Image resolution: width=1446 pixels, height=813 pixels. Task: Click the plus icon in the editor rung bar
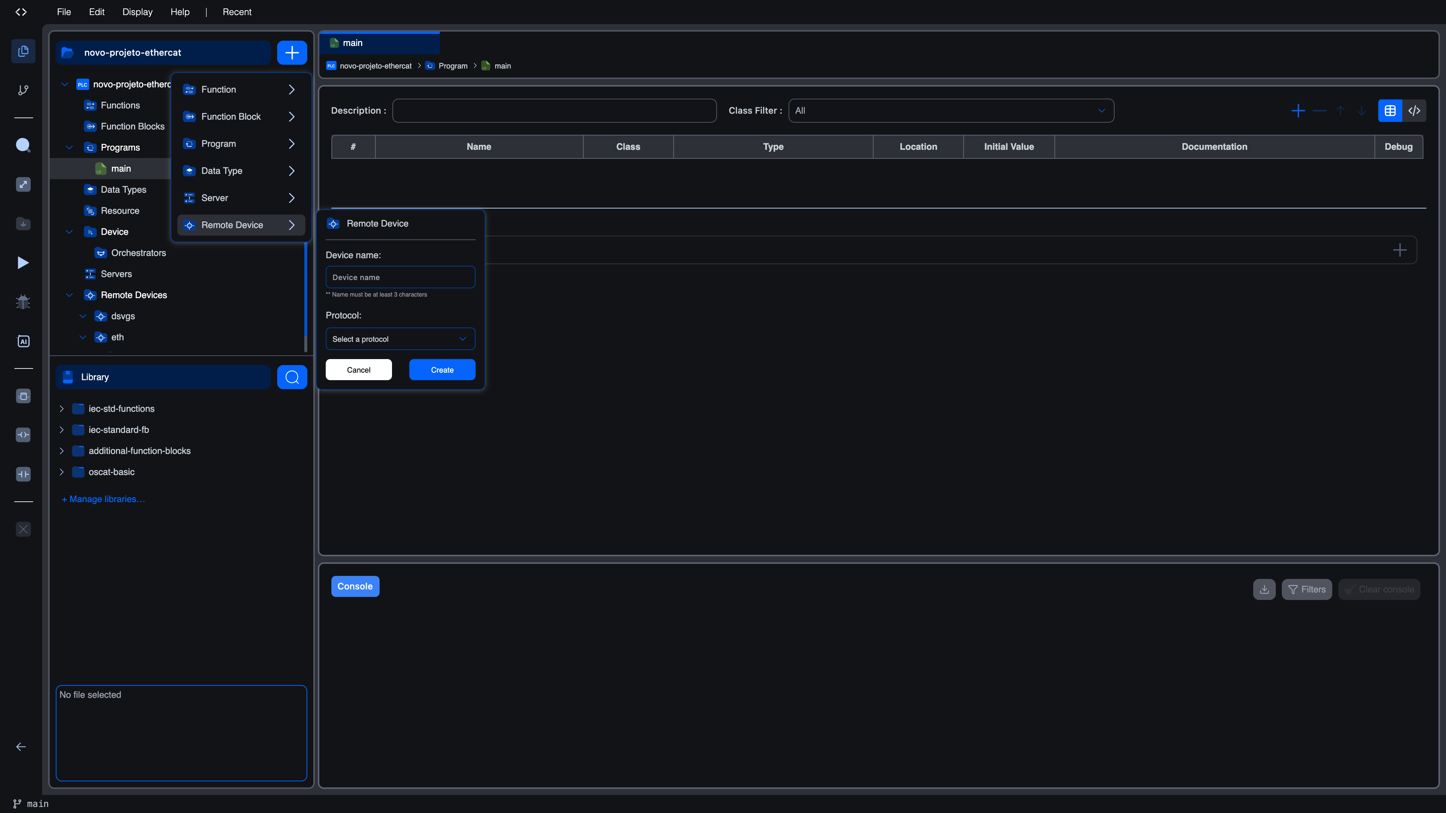[1399, 250]
